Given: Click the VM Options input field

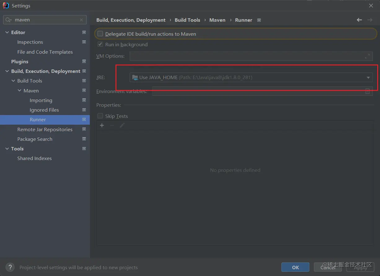Looking at the screenshot, I should pyautogui.click(x=251, y=56).
